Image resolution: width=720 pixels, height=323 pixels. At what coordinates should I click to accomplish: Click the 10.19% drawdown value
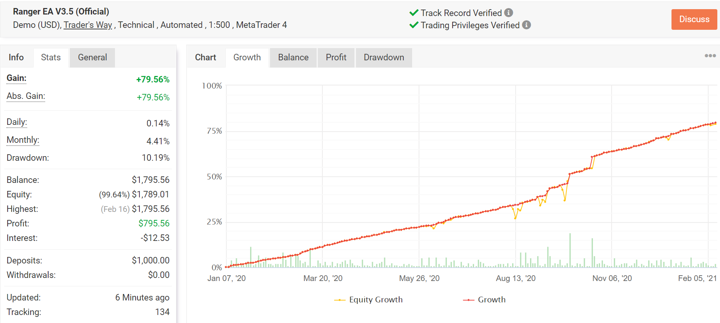pos(156,158)
